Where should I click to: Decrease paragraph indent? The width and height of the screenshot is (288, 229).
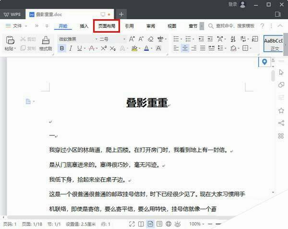coord(201,39)
